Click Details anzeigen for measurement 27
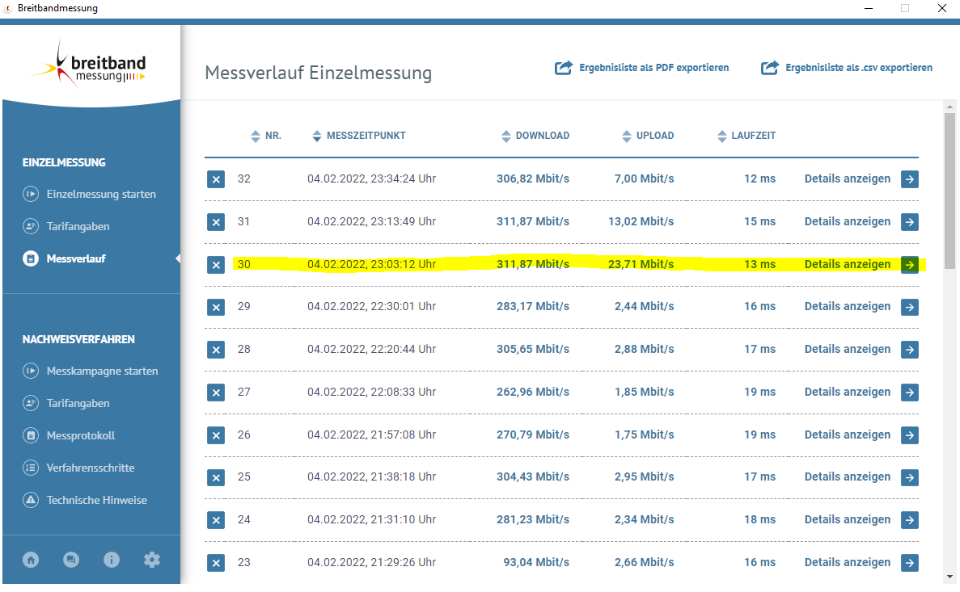The height and width of the screenshot is (592, 960). pyautogui.click(x=848, y=392)
